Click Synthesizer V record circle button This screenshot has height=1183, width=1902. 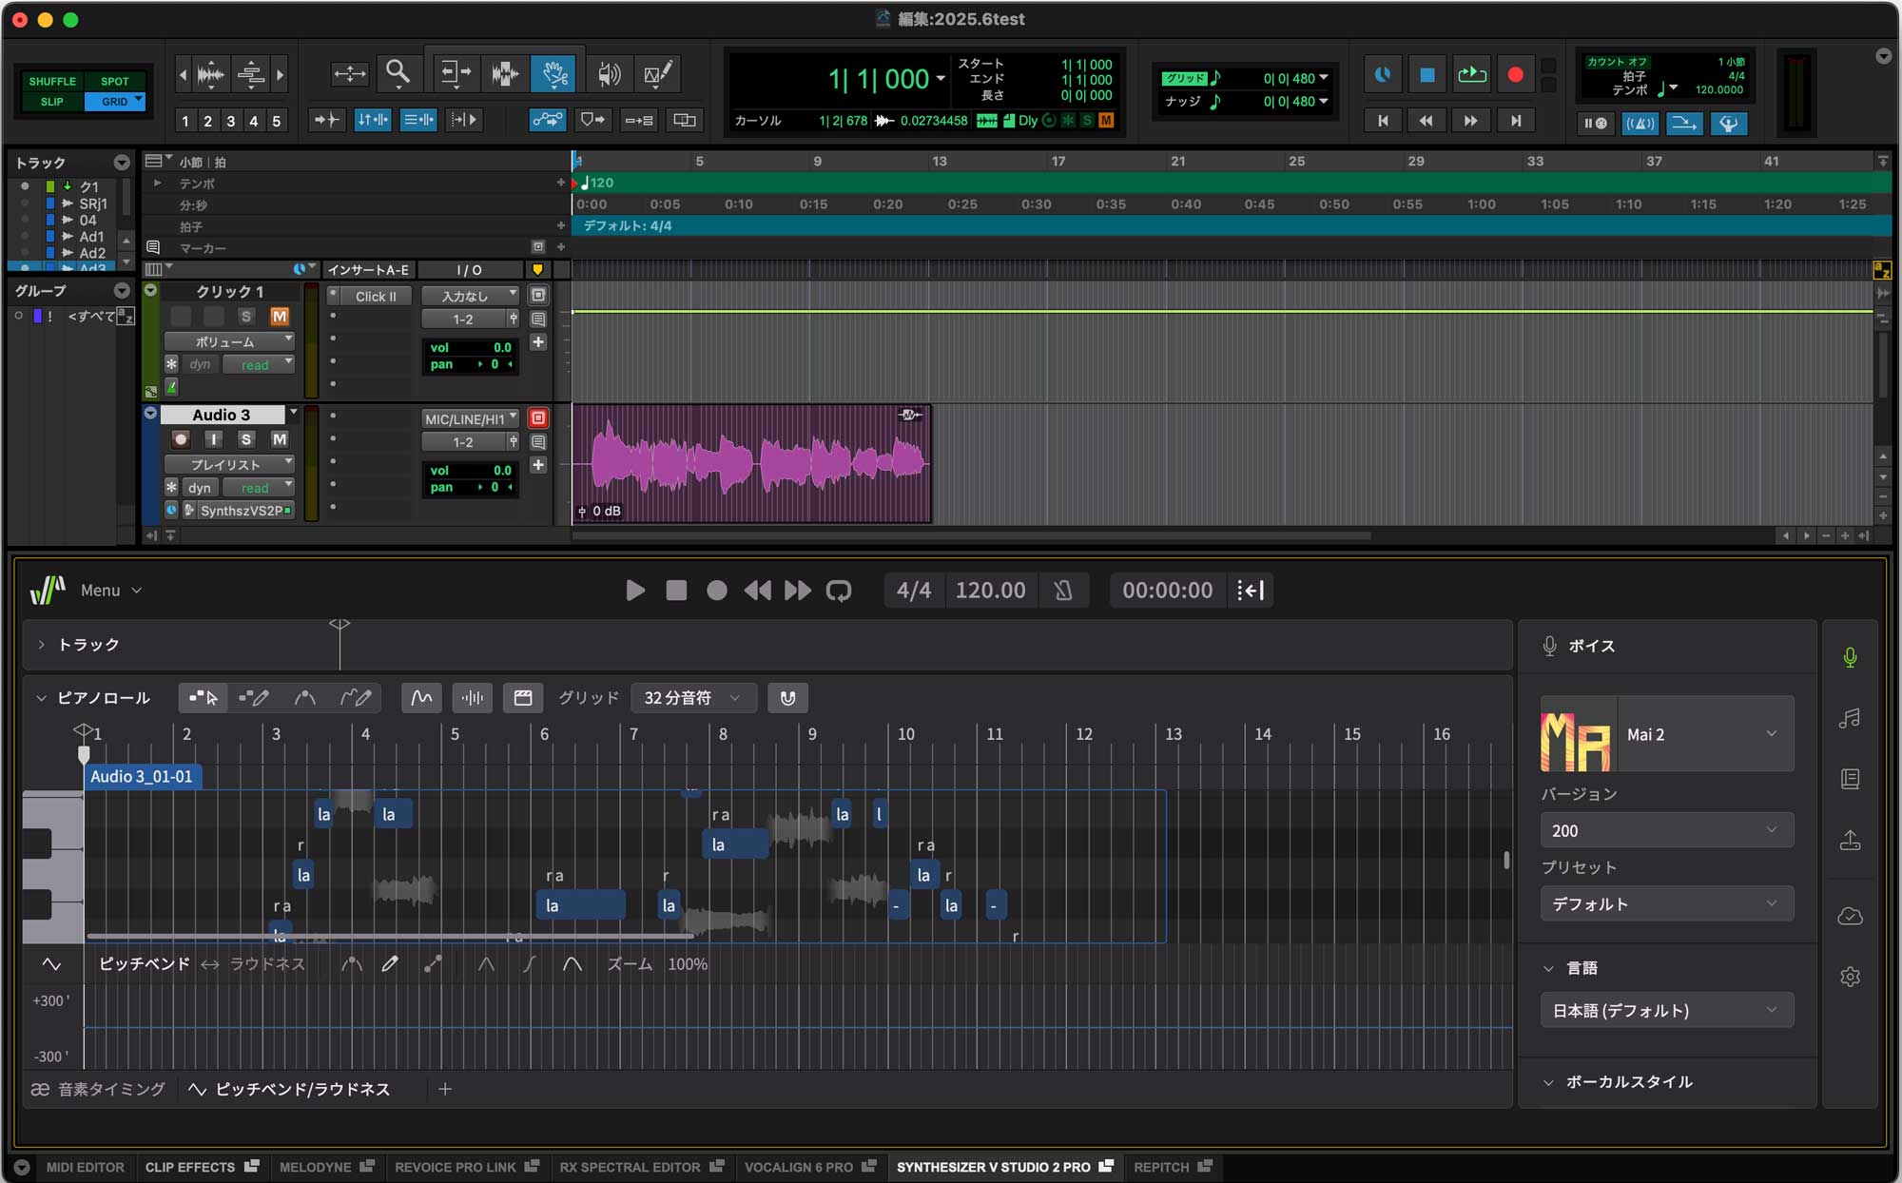[717, 591]
